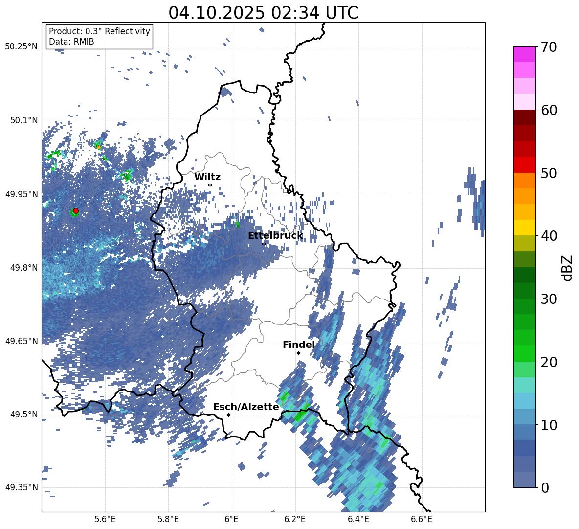Click the 6°E longitude label
This screenshot has width=579, height=529.
click(x=231, y=519)
